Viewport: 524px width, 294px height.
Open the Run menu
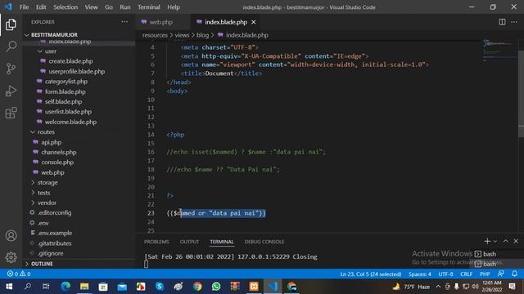(125, 7)
